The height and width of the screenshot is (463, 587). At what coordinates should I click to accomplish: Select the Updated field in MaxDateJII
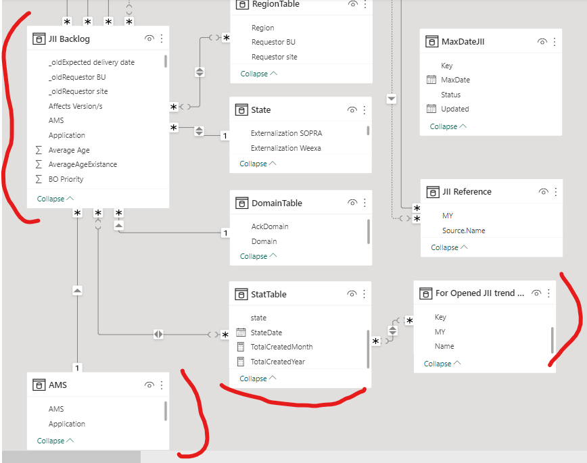(455, 109)
